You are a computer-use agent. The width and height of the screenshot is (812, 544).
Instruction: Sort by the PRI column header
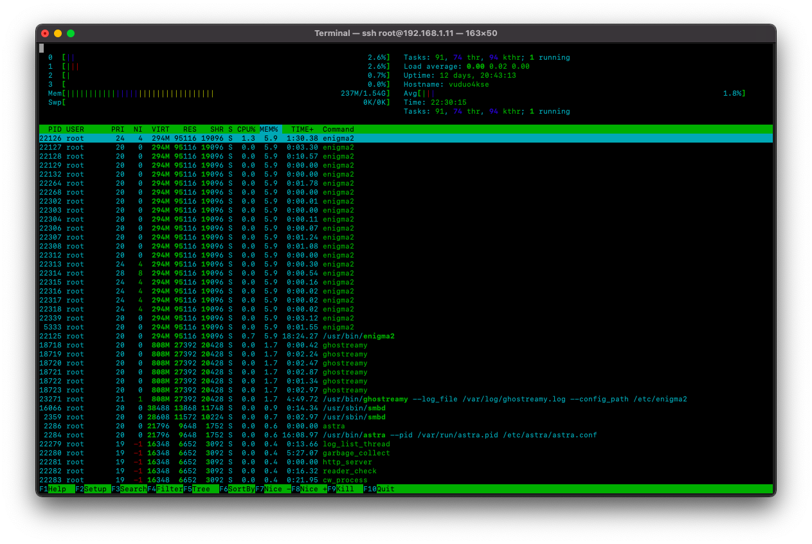pyautogui.click(x=118, y=129)
